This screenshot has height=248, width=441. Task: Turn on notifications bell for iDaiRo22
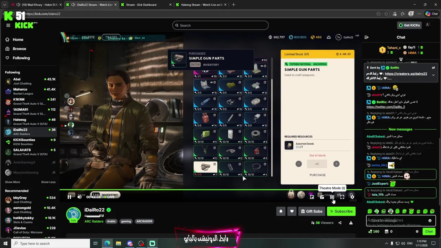coord(281,211)
